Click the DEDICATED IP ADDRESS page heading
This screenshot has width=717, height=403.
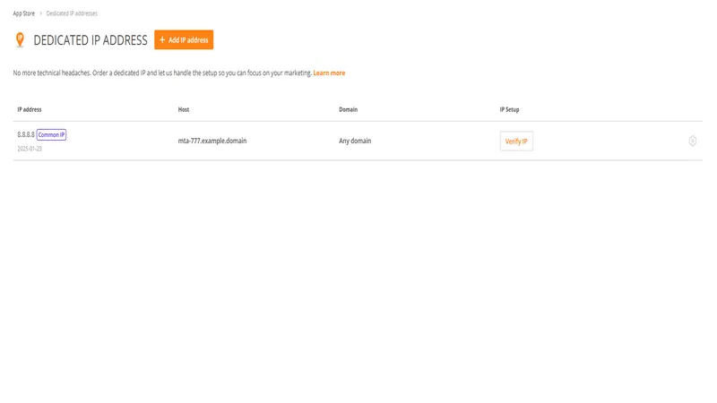tap(91, 40)
